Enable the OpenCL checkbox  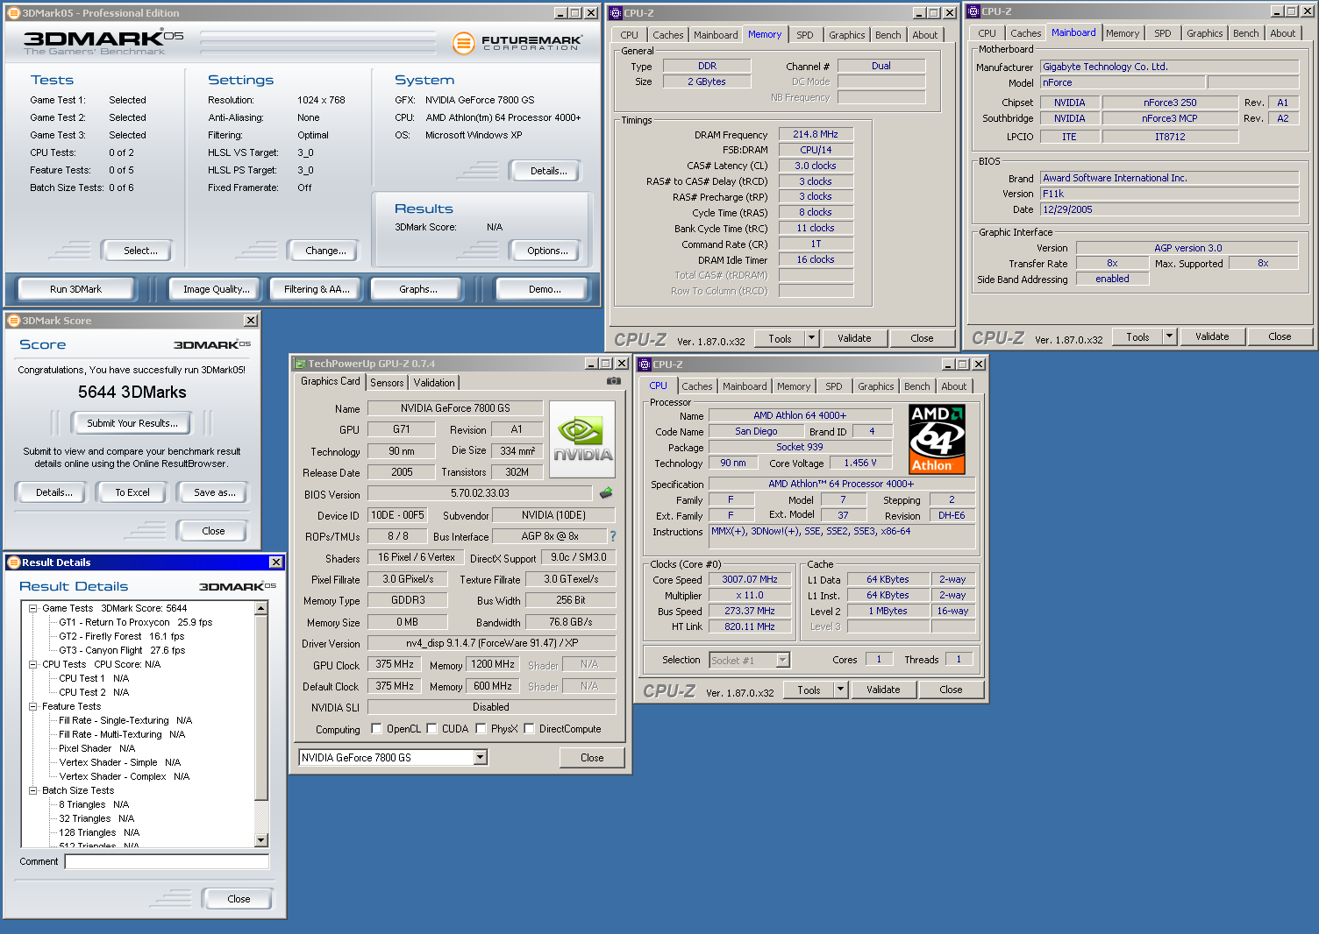[x=376, y=729]
